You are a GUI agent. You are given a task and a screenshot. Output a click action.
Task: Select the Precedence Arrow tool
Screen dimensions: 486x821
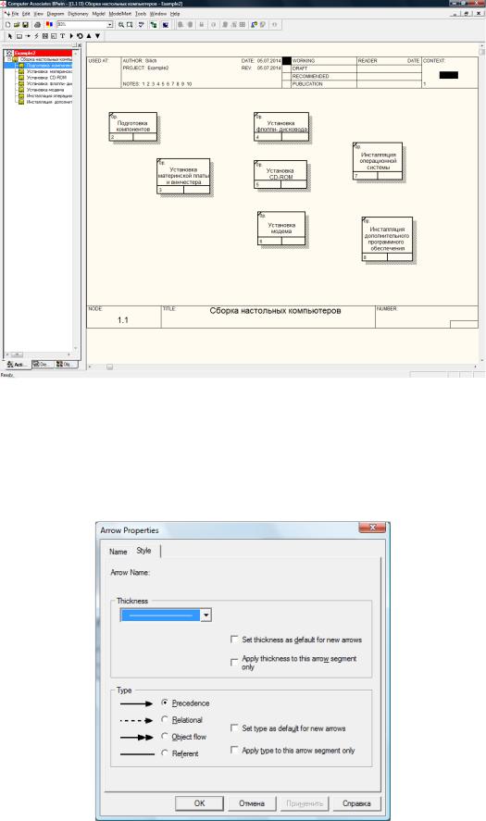(x=28, y=36)
